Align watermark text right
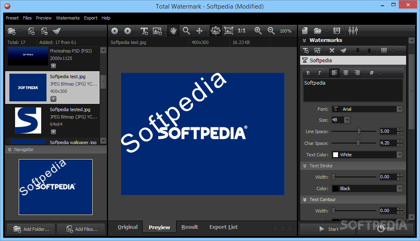The image size is (420, 241). coord(357,73)
